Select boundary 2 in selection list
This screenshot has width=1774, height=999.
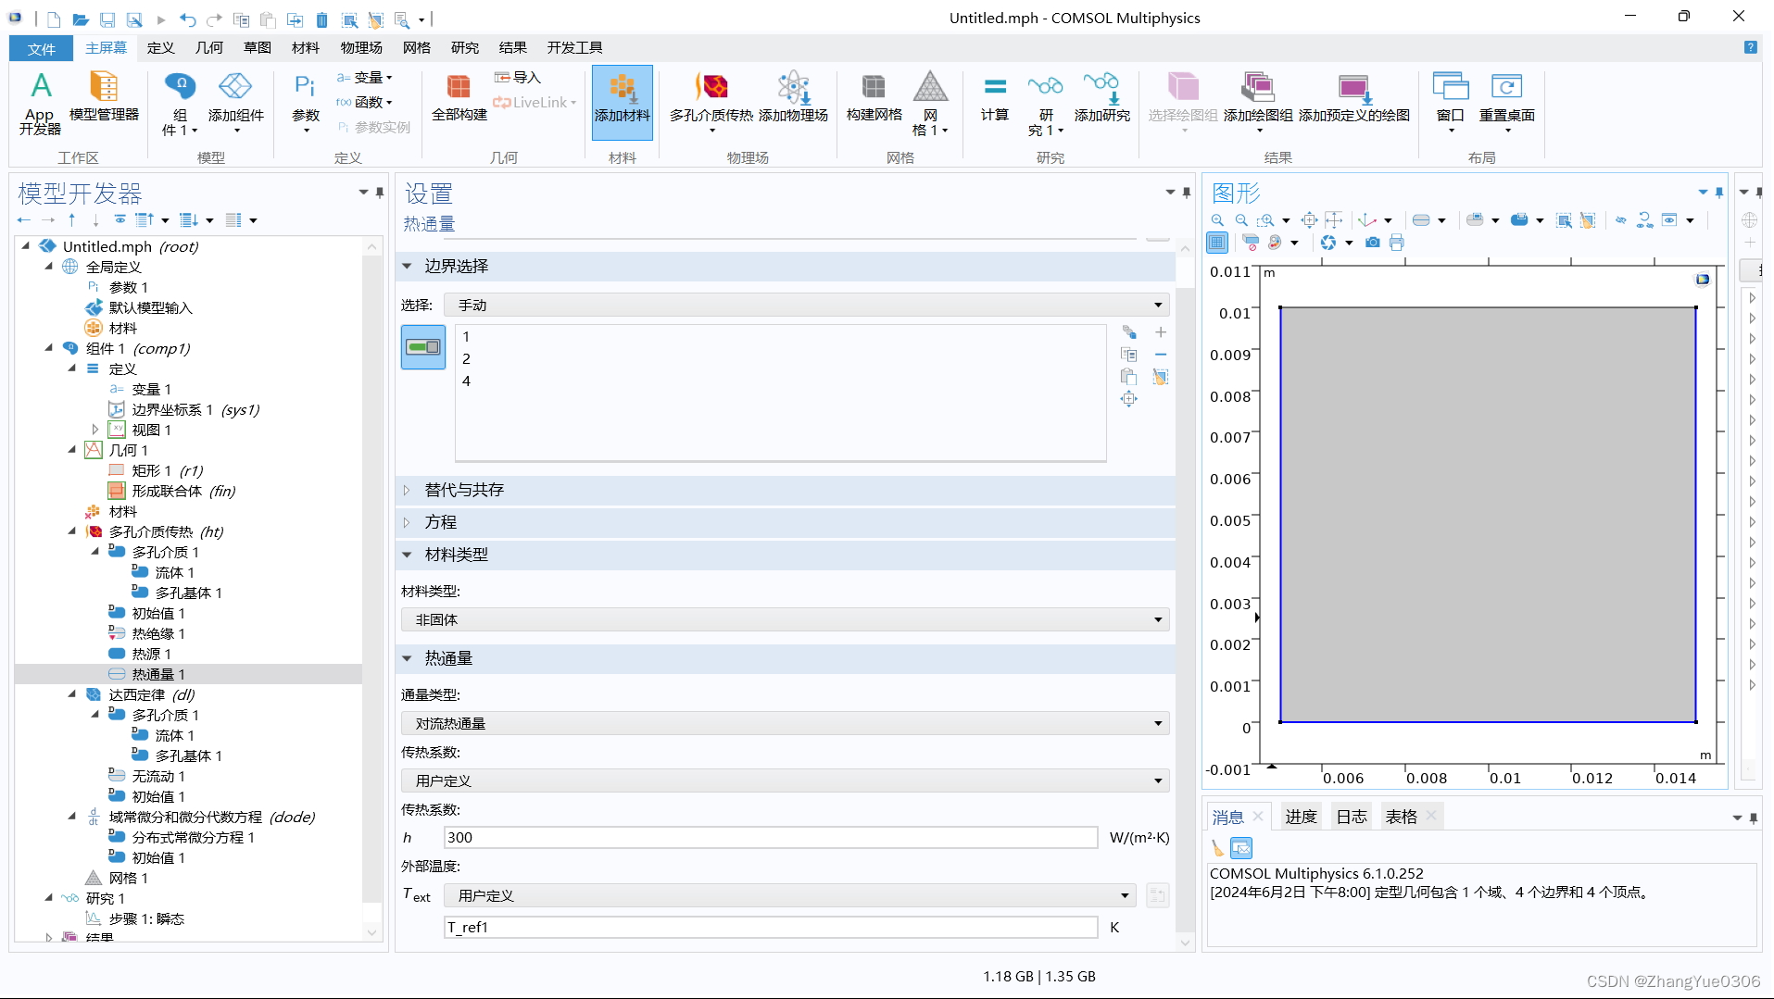466,359
